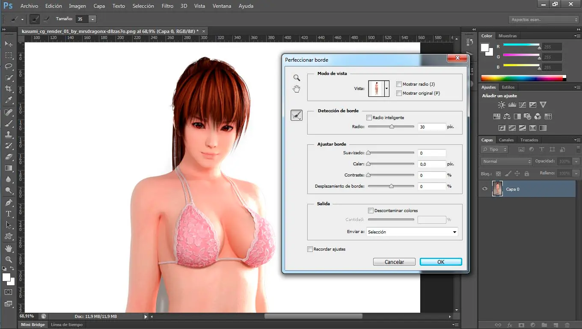The image size is (582, 329).
Task: Open the Mini Bridge panel
Action: point(33,325)
